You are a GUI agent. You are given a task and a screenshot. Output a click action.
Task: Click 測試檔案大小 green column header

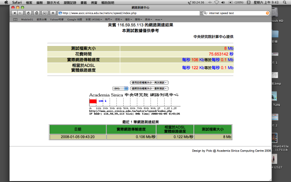[x=213, y=129]
